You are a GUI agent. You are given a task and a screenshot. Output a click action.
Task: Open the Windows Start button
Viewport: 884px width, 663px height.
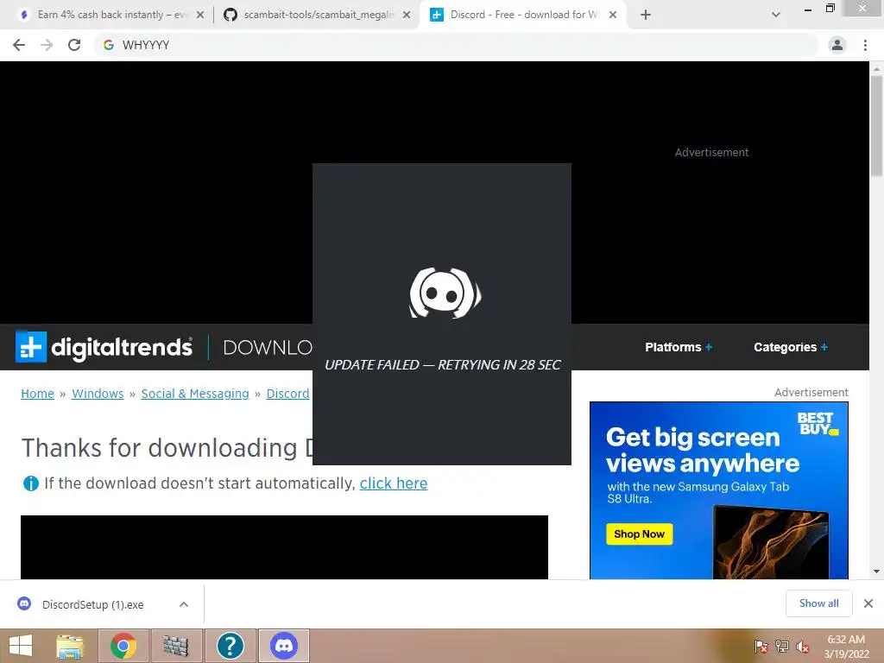[x=21, y=646]
